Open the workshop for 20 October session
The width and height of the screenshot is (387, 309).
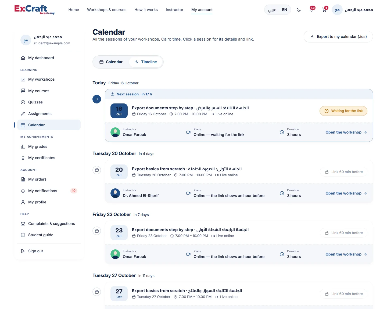point(346,193)
